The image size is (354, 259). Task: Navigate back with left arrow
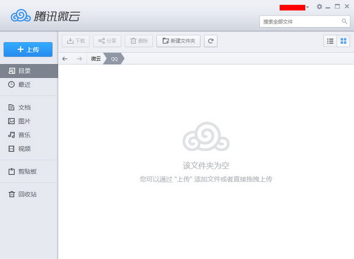65,59
